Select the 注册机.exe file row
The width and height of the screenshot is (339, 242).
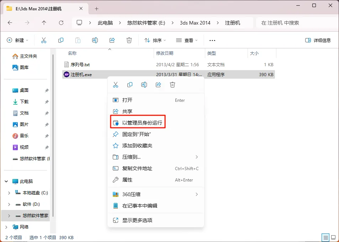pos(169,75)
